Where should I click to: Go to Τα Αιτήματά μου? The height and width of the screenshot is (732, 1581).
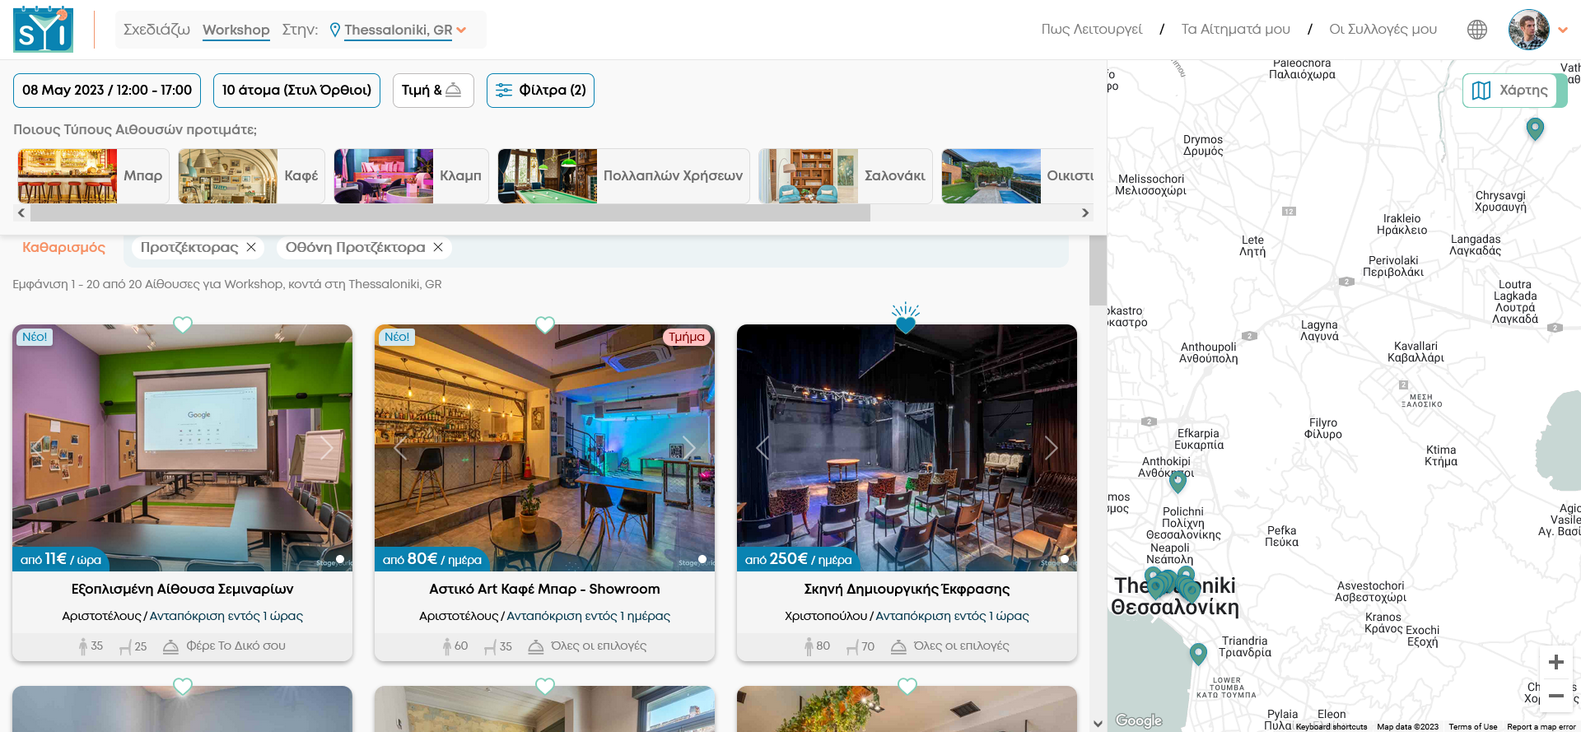point(1235,30)
